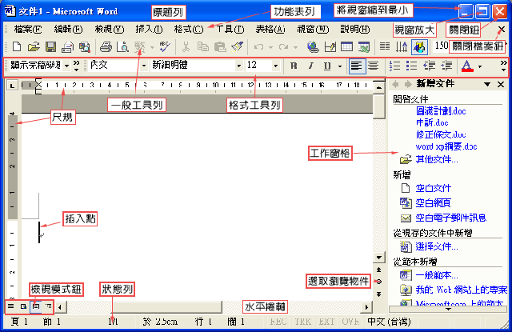Click the 空白網頁 link in task pane
512x332 pixels.
point(434,202)
